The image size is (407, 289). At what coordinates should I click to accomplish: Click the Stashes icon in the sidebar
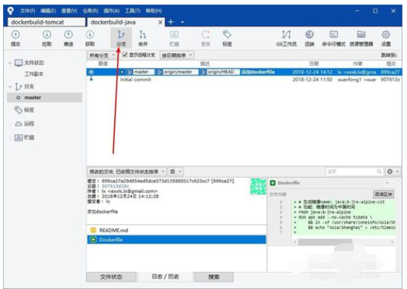click(x=18, y=138)
